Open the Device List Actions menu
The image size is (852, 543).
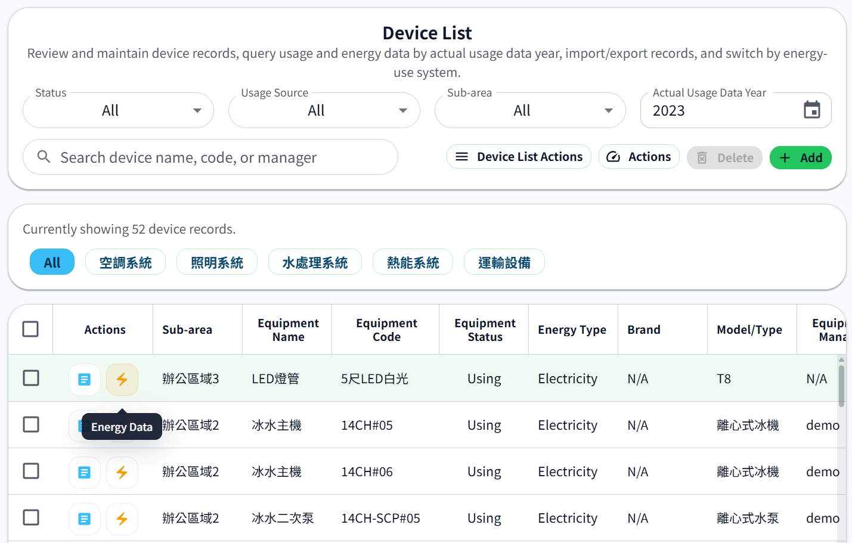coord(519,157)
